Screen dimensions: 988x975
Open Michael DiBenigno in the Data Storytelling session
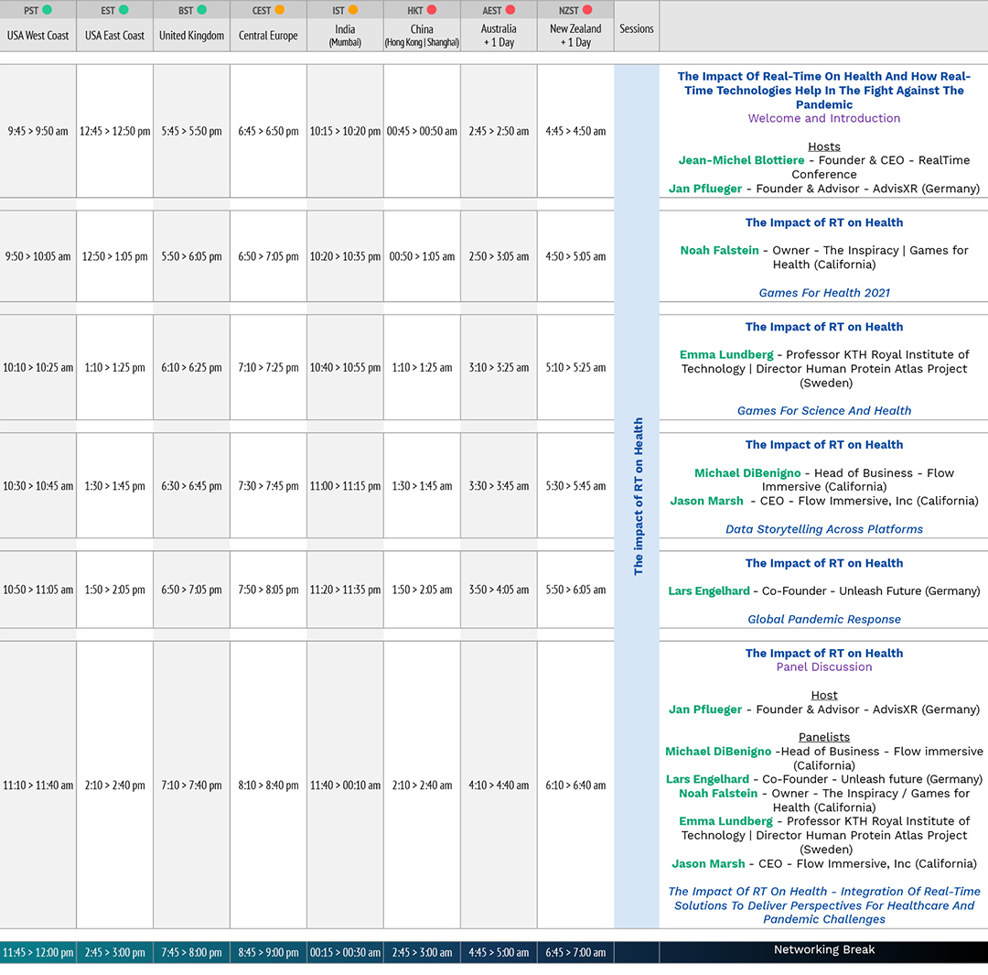pyautogui.click(x=747, y=473)
